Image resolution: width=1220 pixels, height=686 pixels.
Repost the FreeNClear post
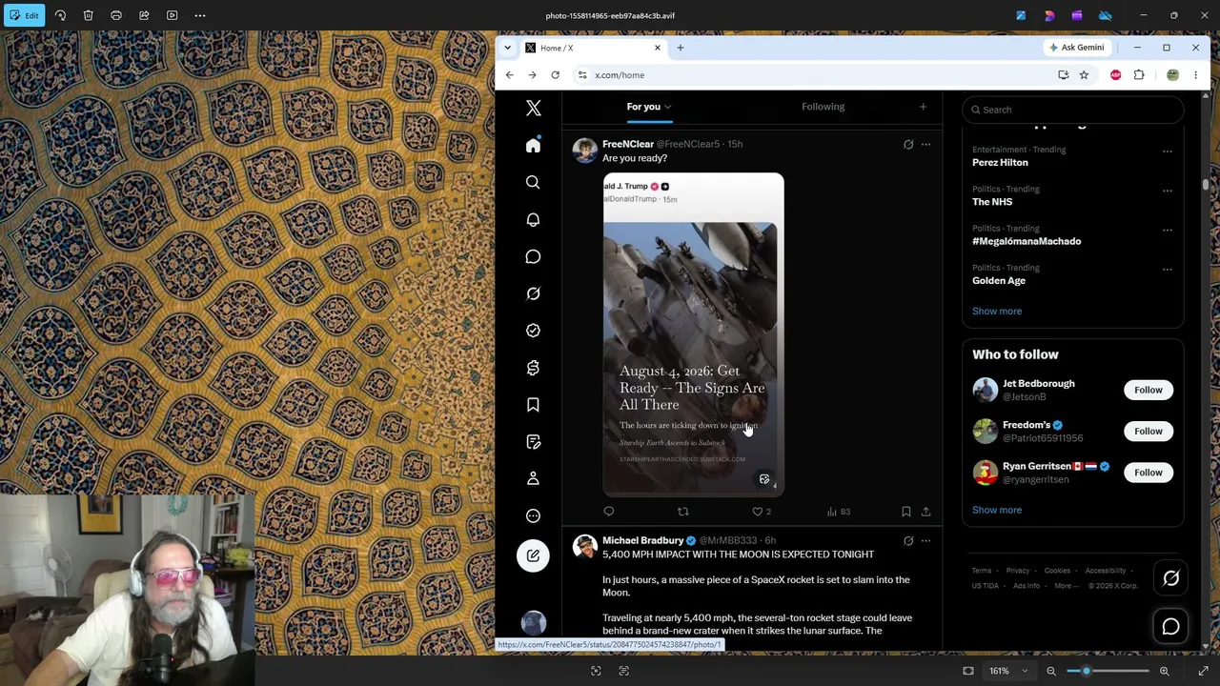click(682, 512)
